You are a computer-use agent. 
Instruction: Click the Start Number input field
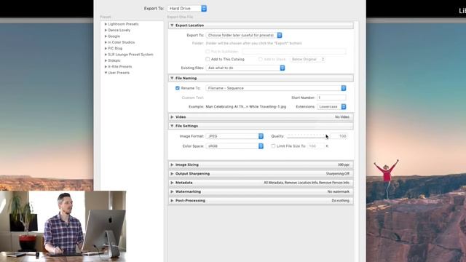pyautogui.click(x=331, y=98)
